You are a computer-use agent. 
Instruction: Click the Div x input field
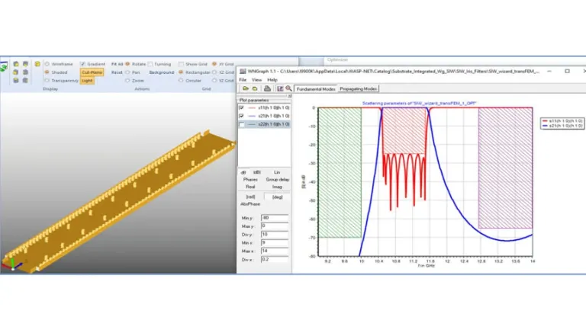coord(275,260)
